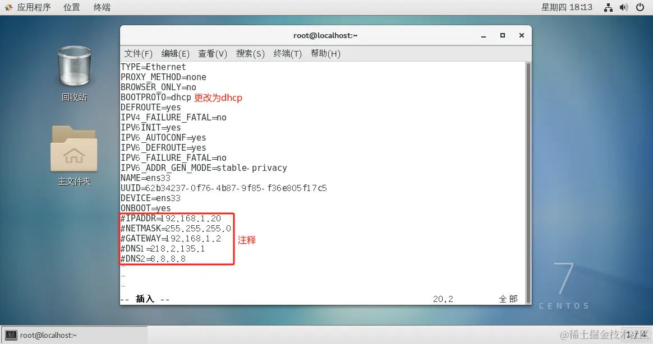This screenshot has width=653, height=344.
Task: Open the 搜索(S) menu in terminal
Action: point(250,54)
